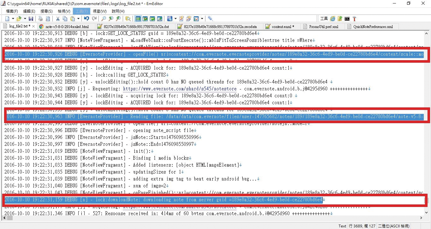Open properties for current configuration icon
431x229 pixels.
click(x=181, y=19)
